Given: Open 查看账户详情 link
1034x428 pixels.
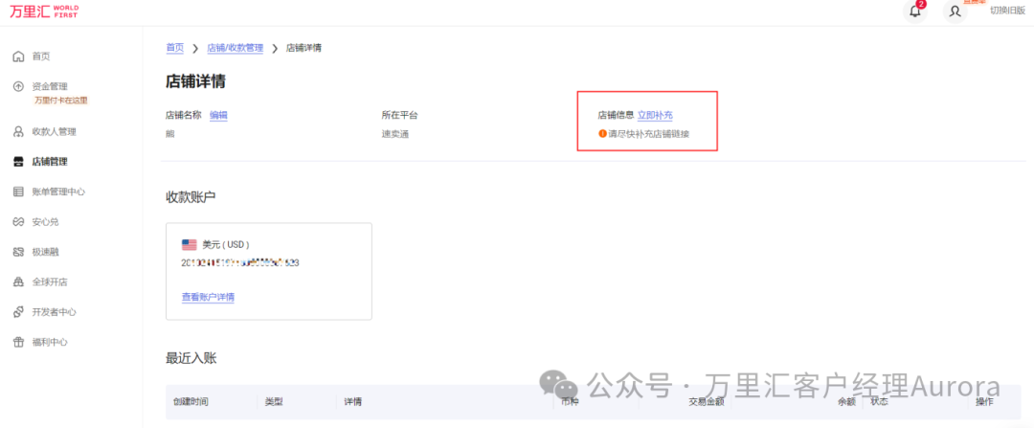Looking at the screenshot, I should [208, 297].
